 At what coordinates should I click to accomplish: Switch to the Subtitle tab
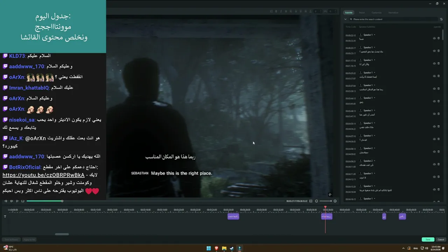[349, 13]
